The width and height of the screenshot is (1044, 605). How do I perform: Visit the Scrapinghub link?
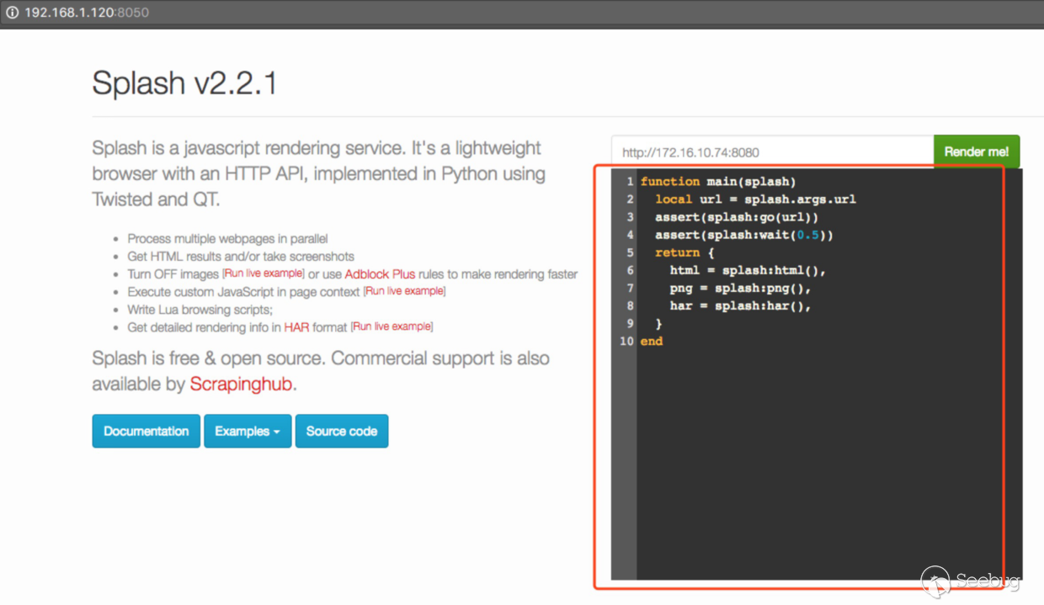coord(241,385)
